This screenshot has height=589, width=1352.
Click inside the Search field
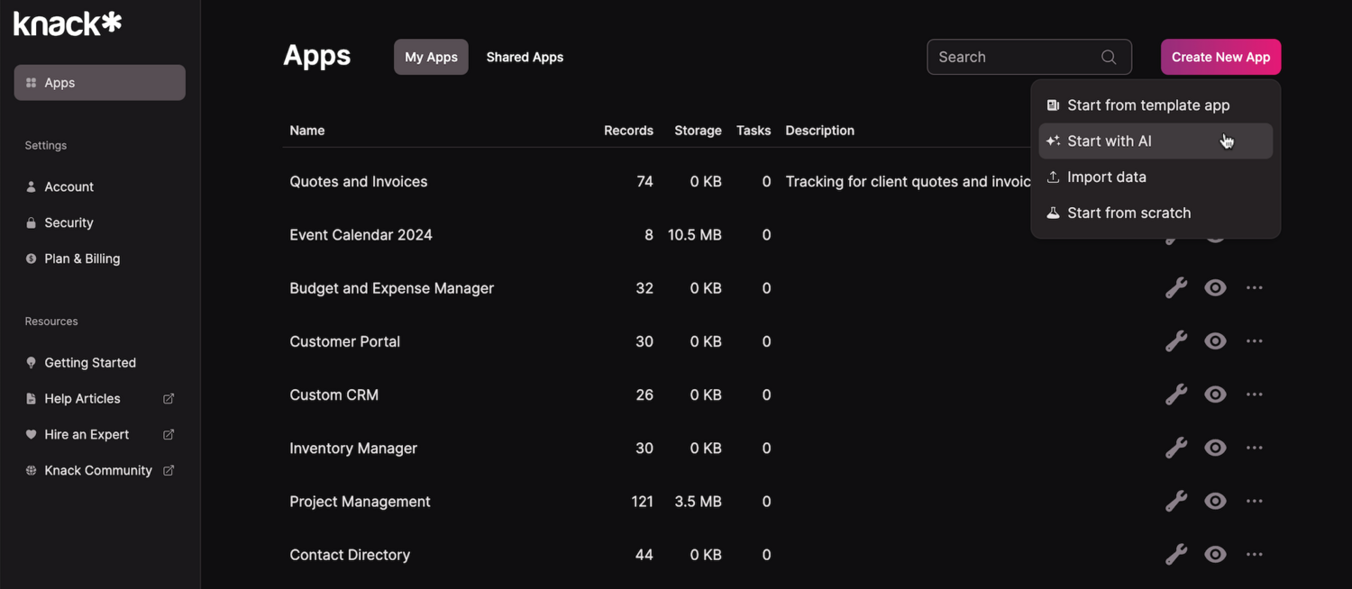point(1009,57)
